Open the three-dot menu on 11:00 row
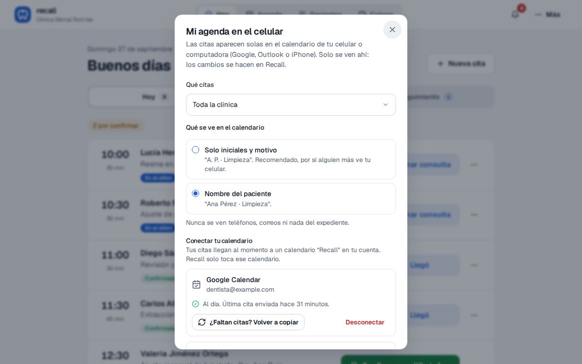The height and width of the screenshot is (364, 582). tap(474, 265)
